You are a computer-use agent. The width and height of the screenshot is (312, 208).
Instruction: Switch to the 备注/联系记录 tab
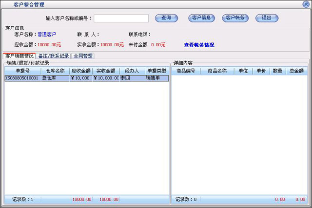coord(54,56)
